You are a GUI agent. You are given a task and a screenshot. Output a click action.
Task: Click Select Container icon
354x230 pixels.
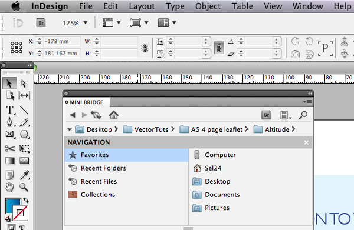[345, 41]
